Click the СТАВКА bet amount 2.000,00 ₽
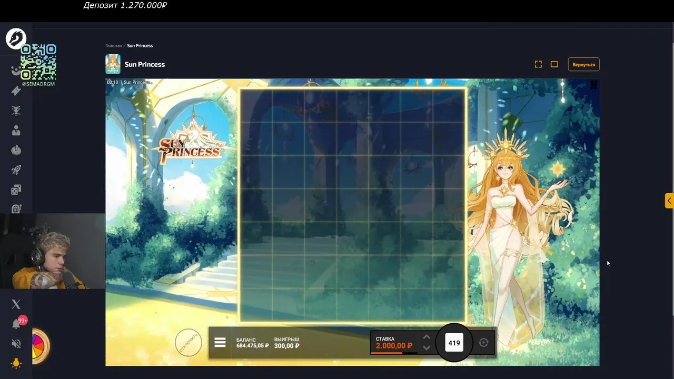 click(x=394, y=346)
